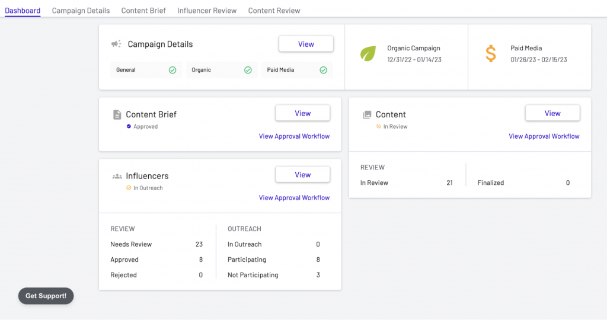Click the orange In Outreach status icon
Viewport: 607px width, 320px height.
(129, 188)
